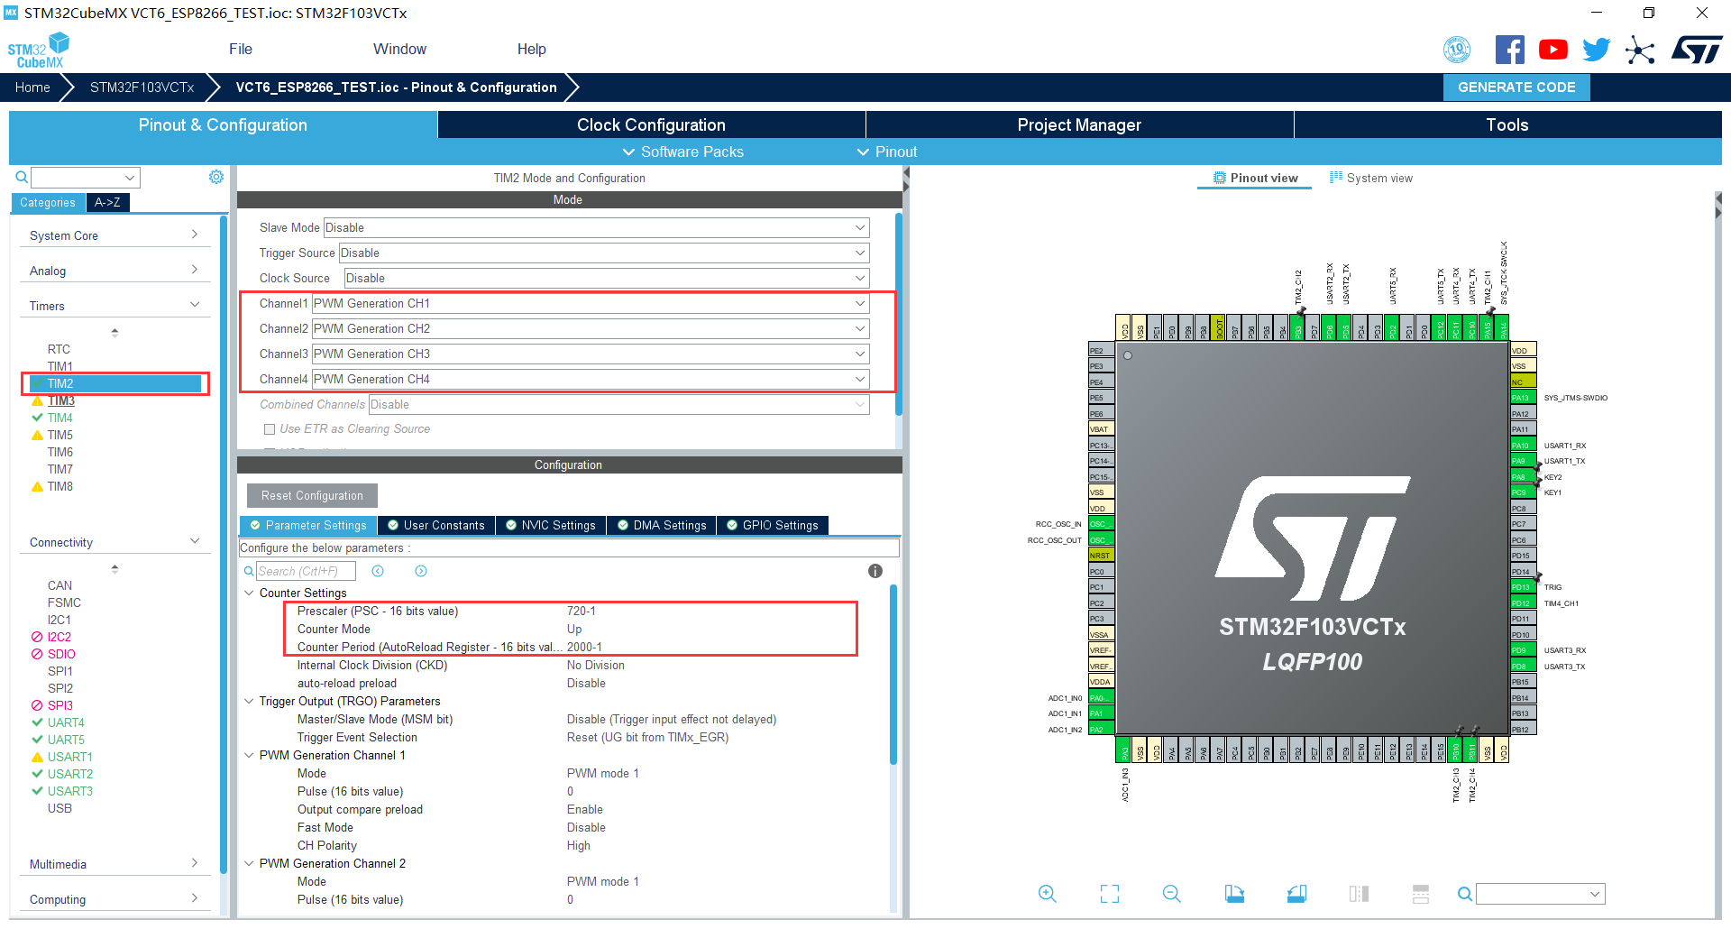Click the 10 years anniversary badge

point(1457,50)
